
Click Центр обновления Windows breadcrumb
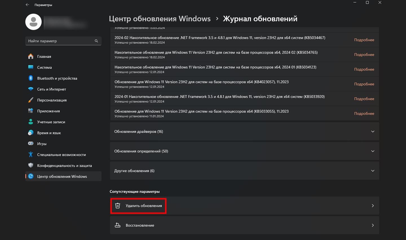point(160,19)
